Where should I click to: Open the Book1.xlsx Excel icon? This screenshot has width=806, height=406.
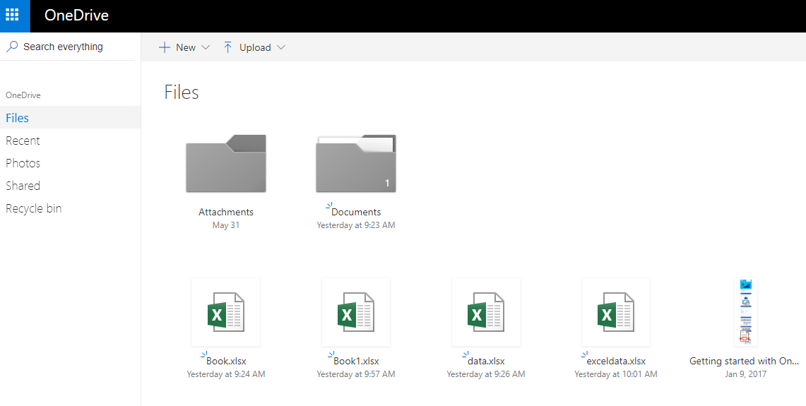coord(356,312)
